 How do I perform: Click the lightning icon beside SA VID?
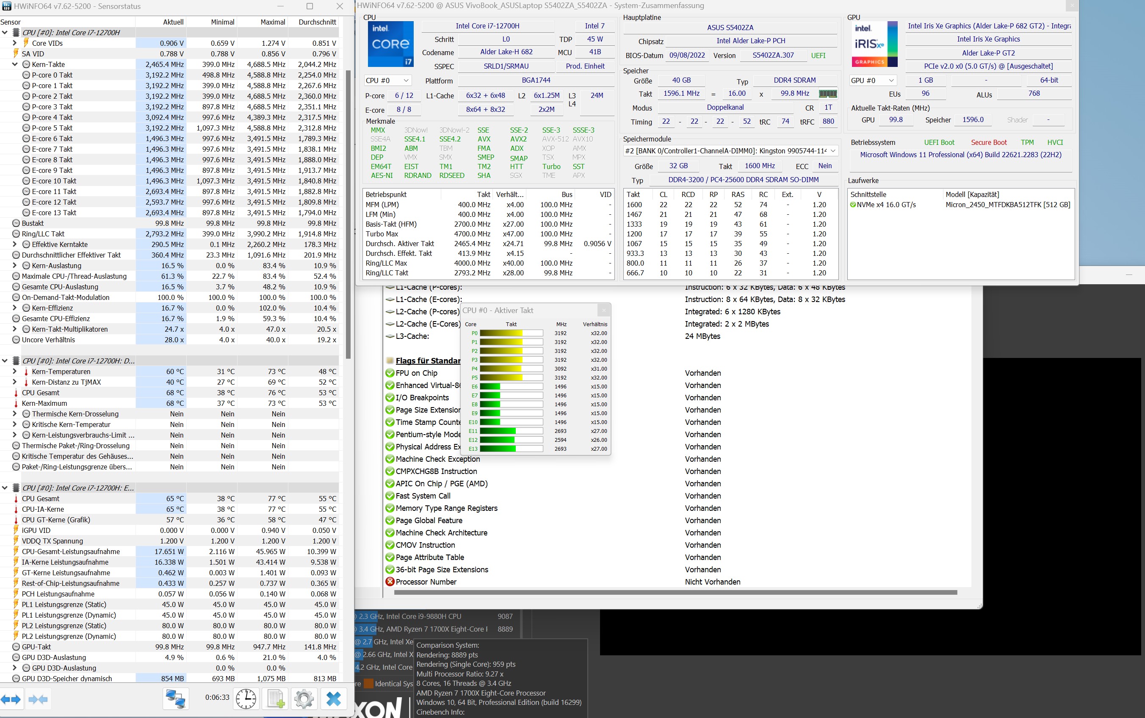[16, 54]
